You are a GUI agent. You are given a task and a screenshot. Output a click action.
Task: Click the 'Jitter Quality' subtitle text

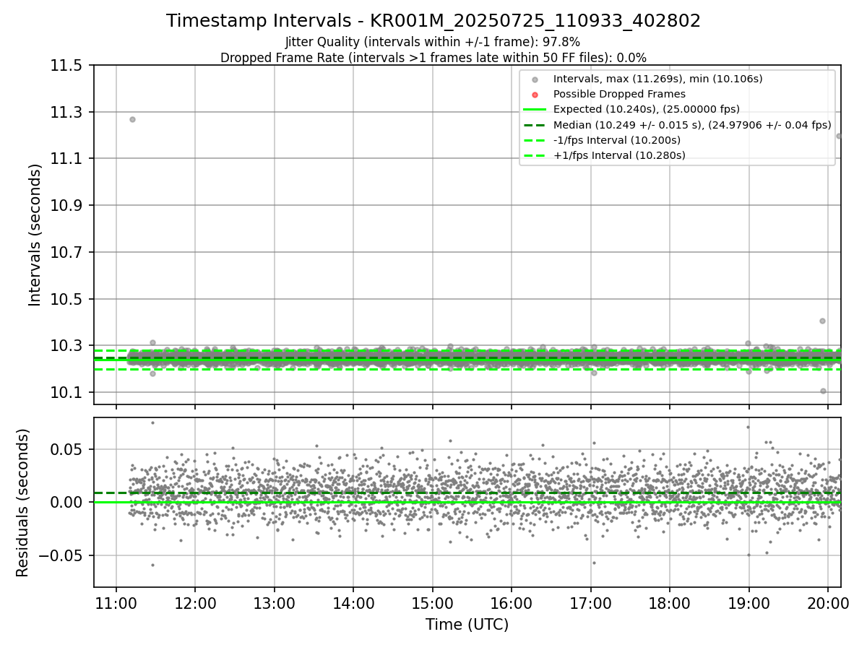[433, 42]
